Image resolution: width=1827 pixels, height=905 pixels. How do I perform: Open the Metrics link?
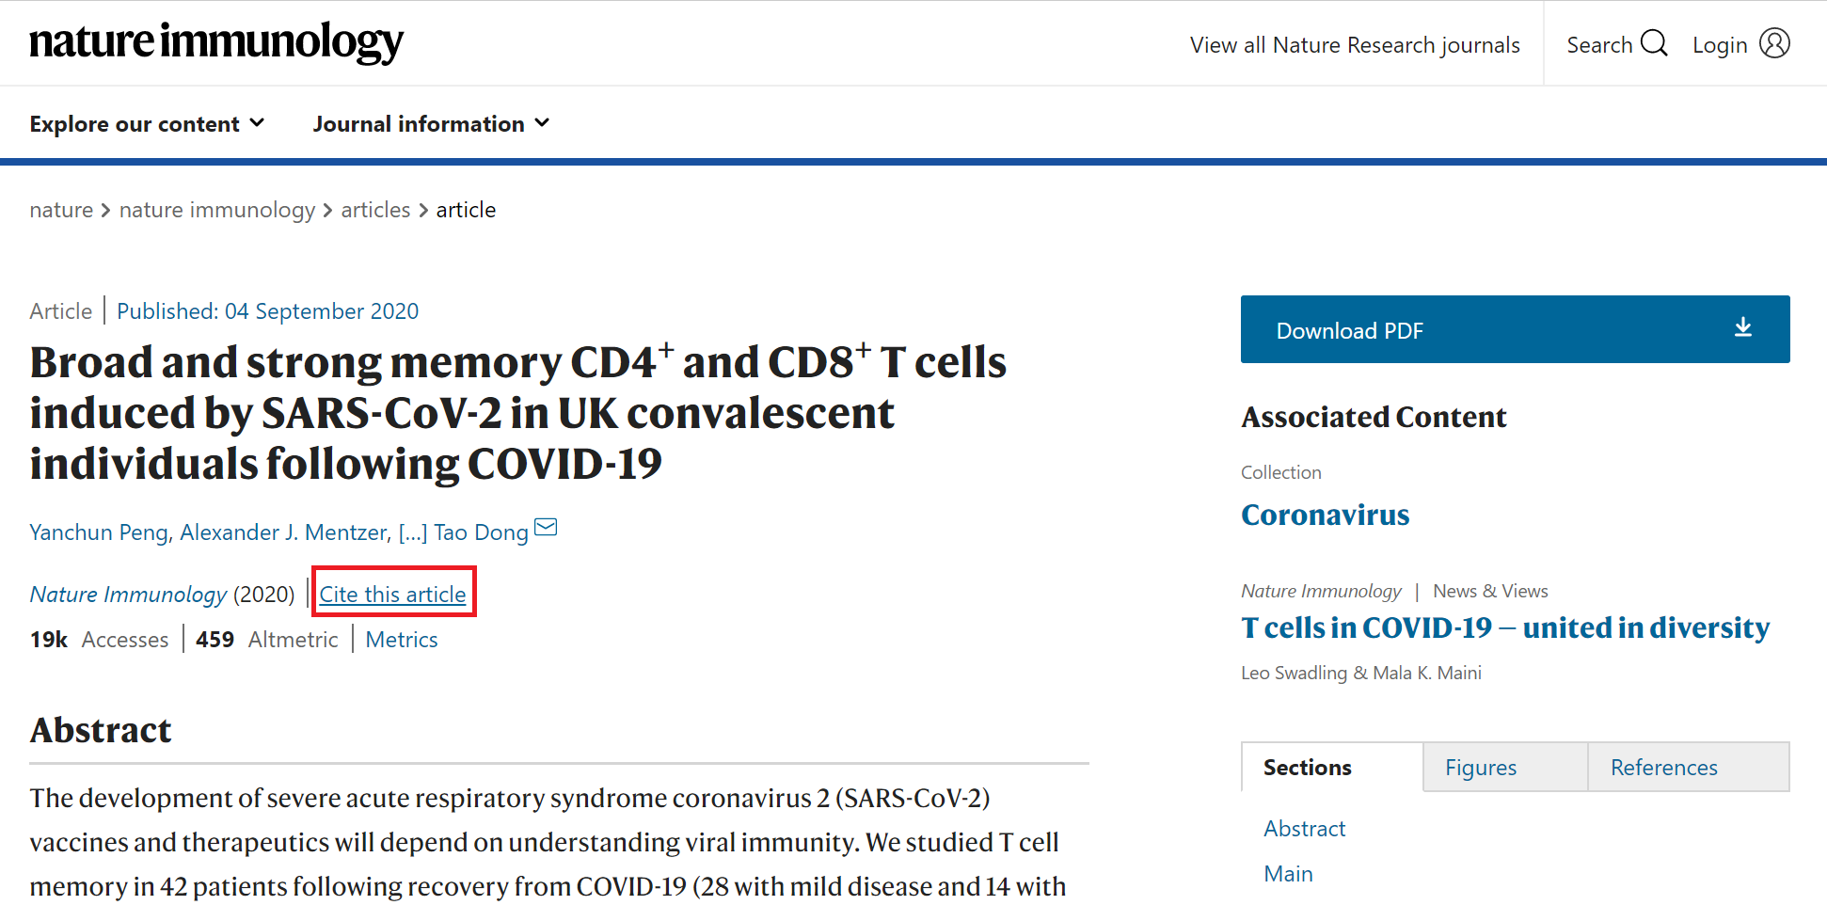pyautogui.click(x=402, y=640)
